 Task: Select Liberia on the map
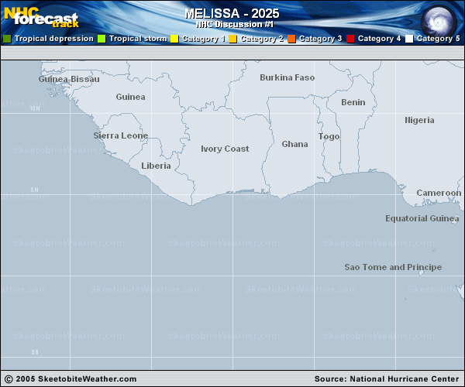[156, 166]
